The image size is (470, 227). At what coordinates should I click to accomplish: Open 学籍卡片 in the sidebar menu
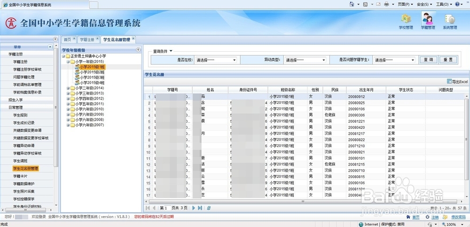[x=20, y=176]
